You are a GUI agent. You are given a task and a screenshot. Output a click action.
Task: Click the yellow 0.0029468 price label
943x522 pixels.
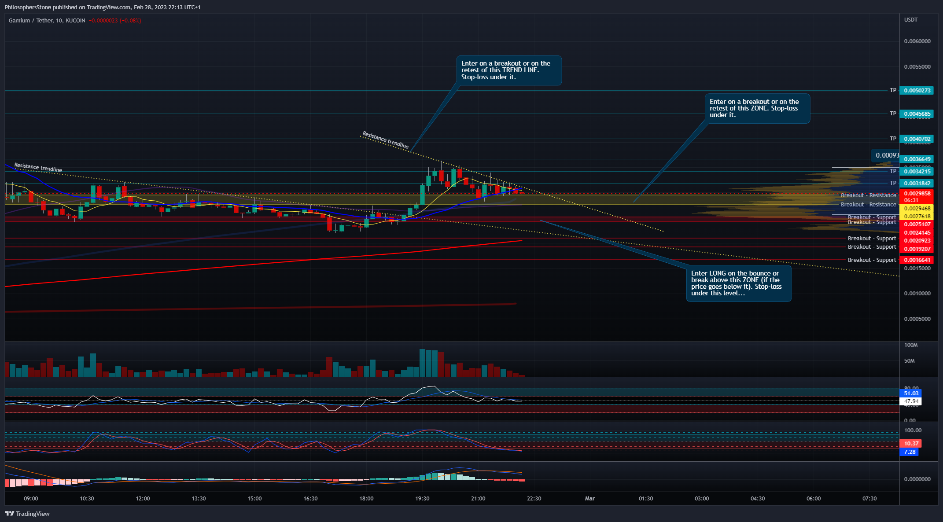[x=917, y=208]
